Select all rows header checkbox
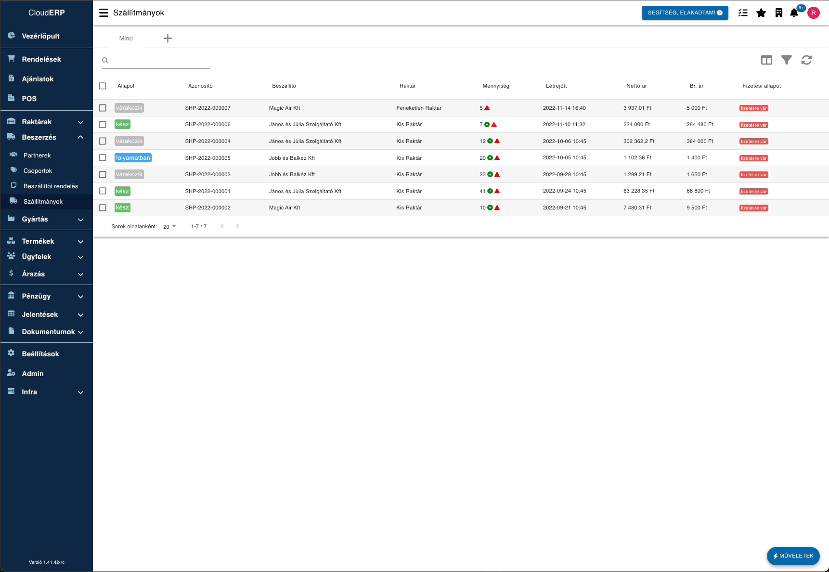Screen dimensions: 829x572 103,86
